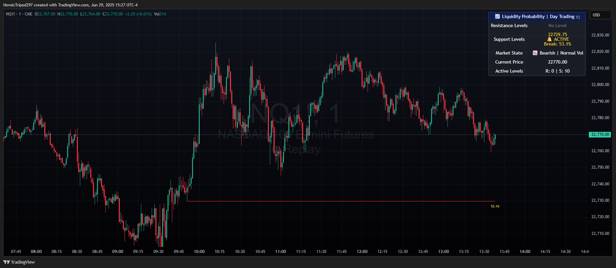
Task: Click the Support Levels row label
Action: point(509,39)
